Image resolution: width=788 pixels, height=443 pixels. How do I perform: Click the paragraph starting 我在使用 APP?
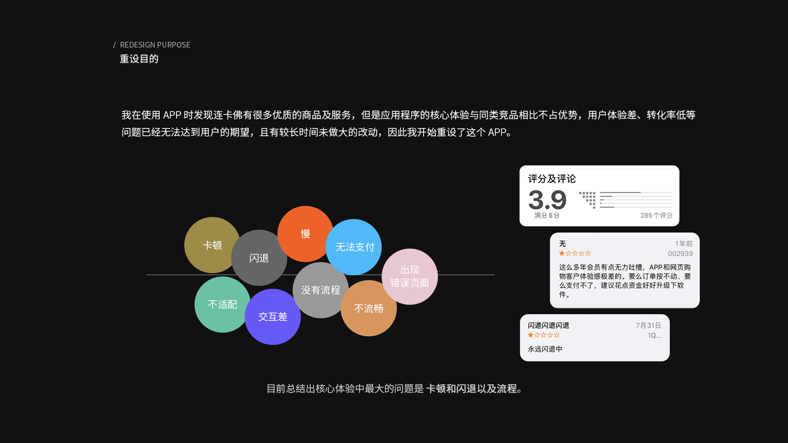coord(408,123)
